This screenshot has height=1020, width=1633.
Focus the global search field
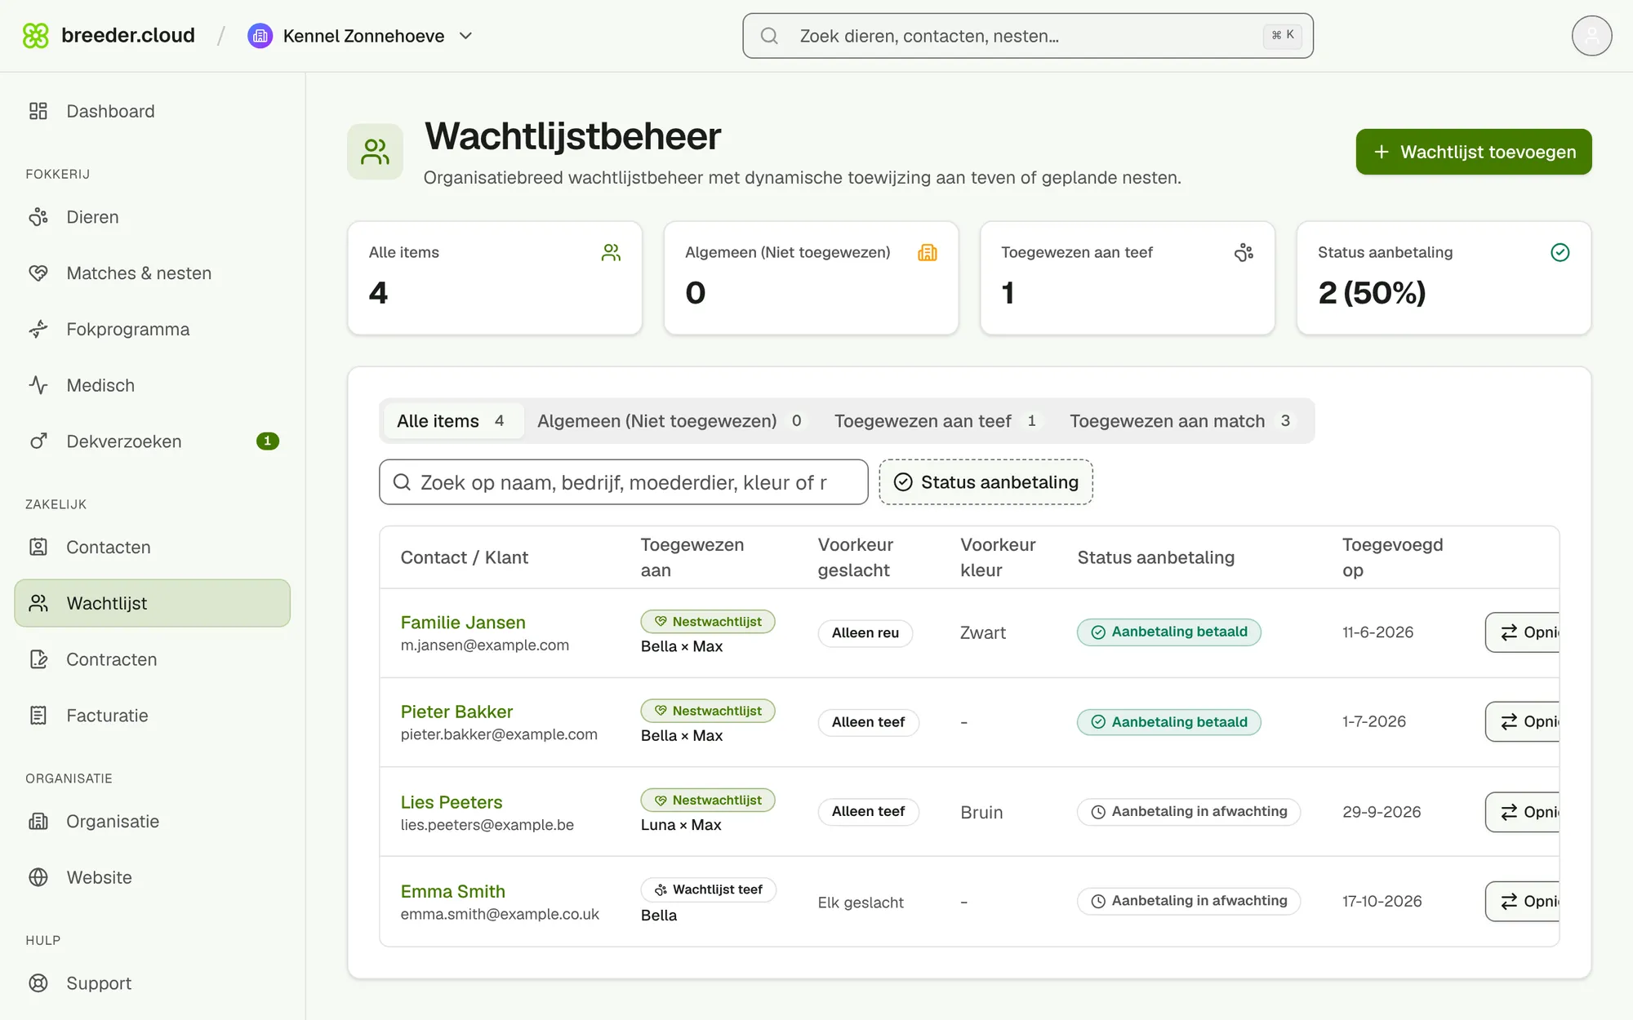pos(1027,36)
